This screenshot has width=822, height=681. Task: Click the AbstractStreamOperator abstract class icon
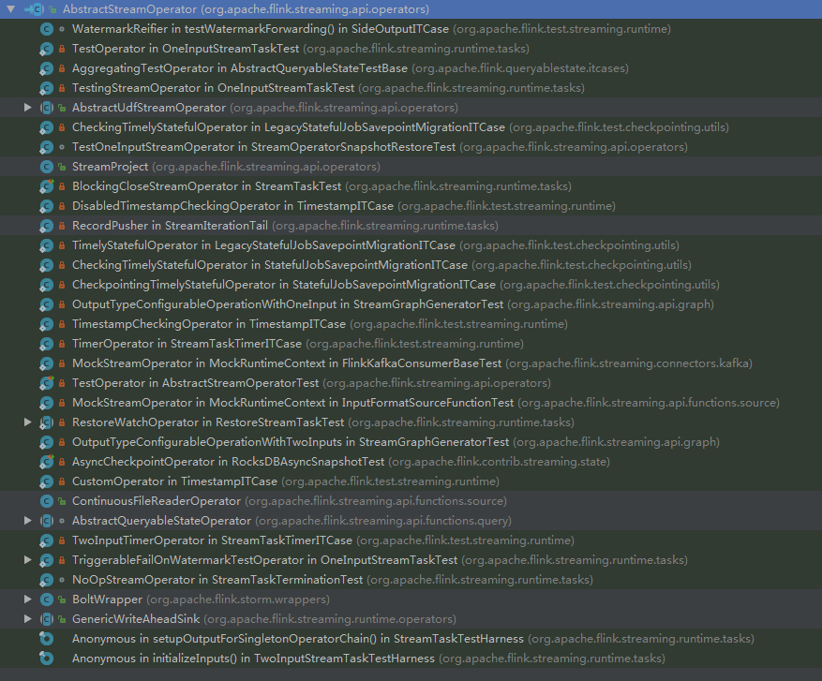(35, 9)
